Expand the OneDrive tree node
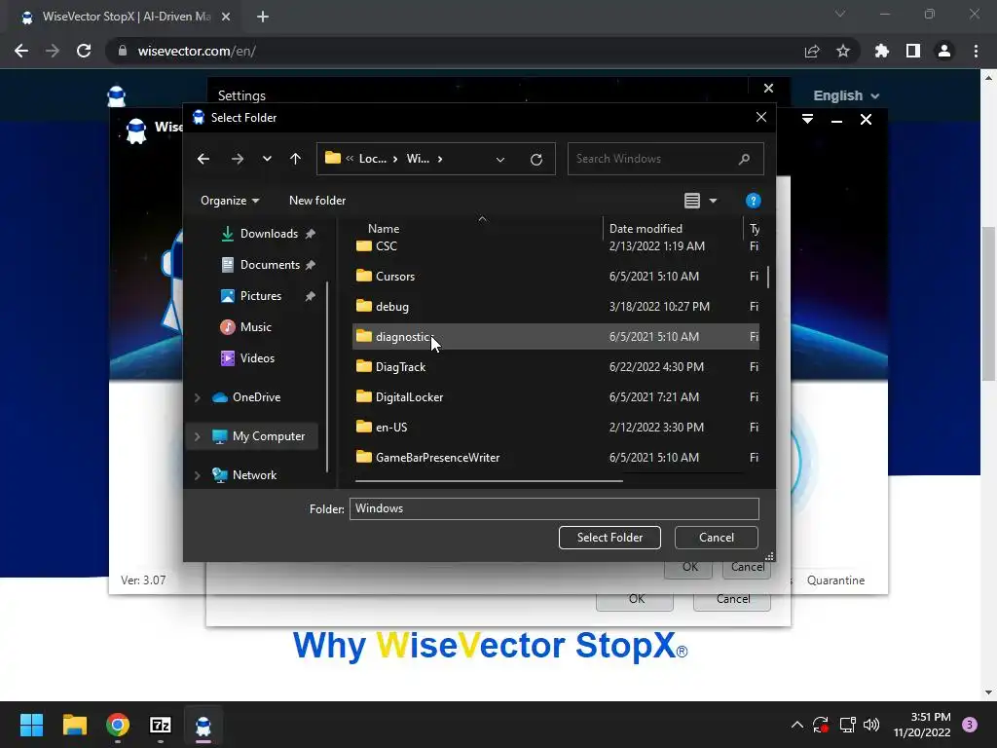This screenshot has height=748, width=997. tap(197, 397)
